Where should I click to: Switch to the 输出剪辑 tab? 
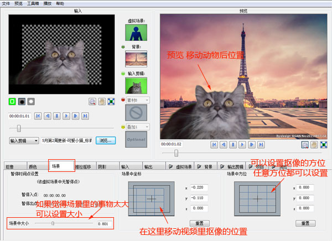point(231,166)
